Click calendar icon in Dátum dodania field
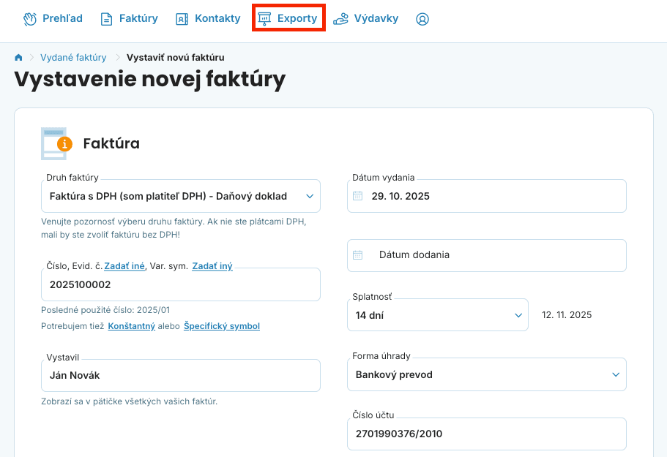 (358, 255)
